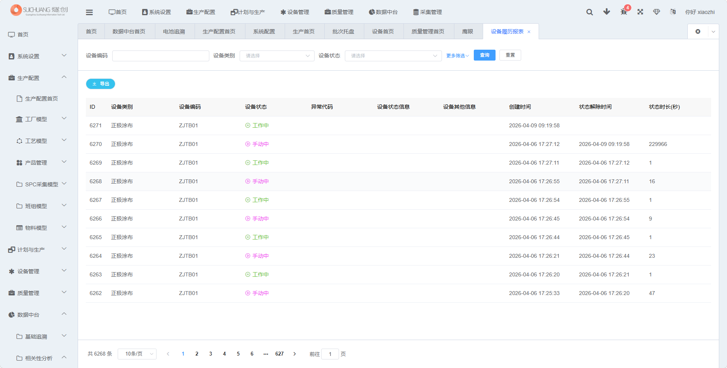Screen dimensions: 727x368
Task: Select the value 229966 in row 6270
Action: (658, 144)
